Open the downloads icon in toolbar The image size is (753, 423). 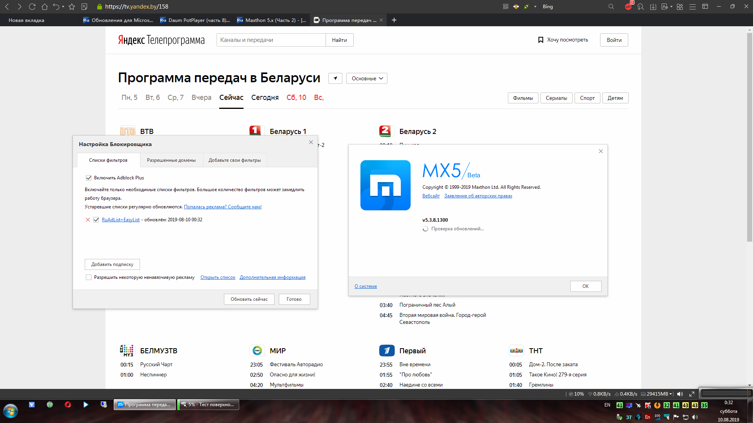[x=653, y=7]
